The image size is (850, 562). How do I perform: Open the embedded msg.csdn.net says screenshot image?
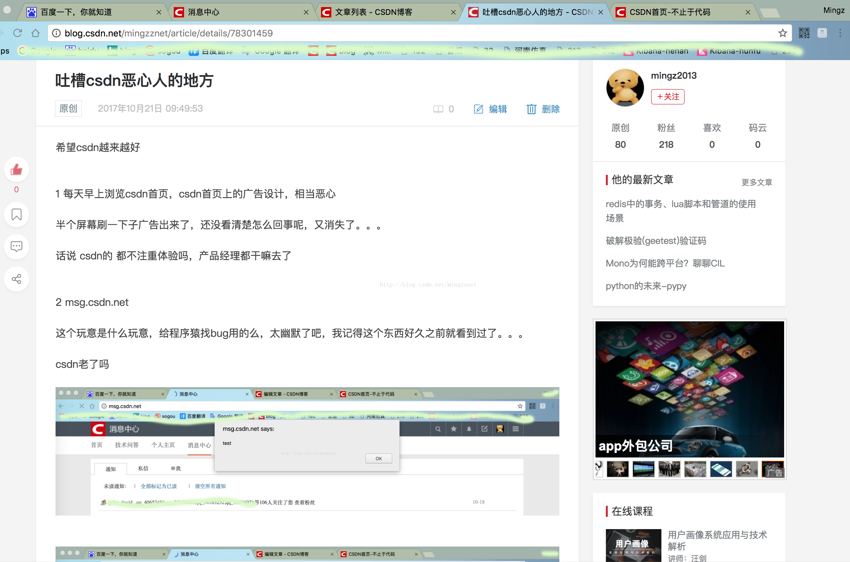click(307, 451)
